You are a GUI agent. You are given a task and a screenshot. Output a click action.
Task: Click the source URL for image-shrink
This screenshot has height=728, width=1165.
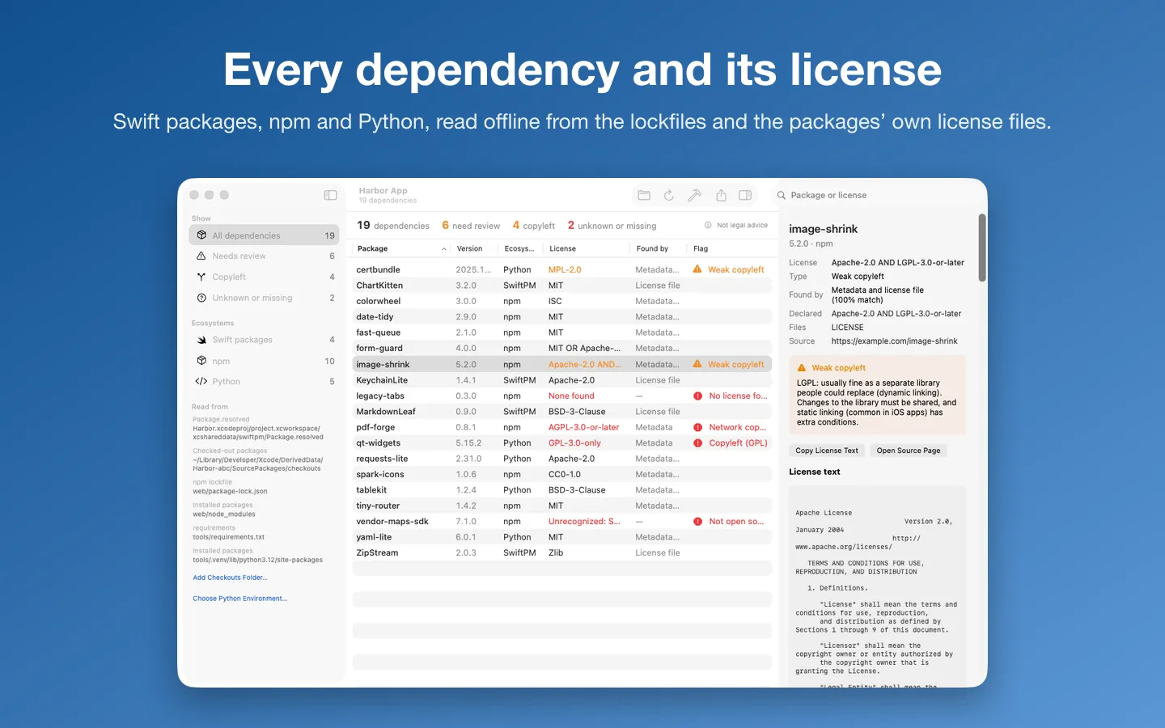894,341
